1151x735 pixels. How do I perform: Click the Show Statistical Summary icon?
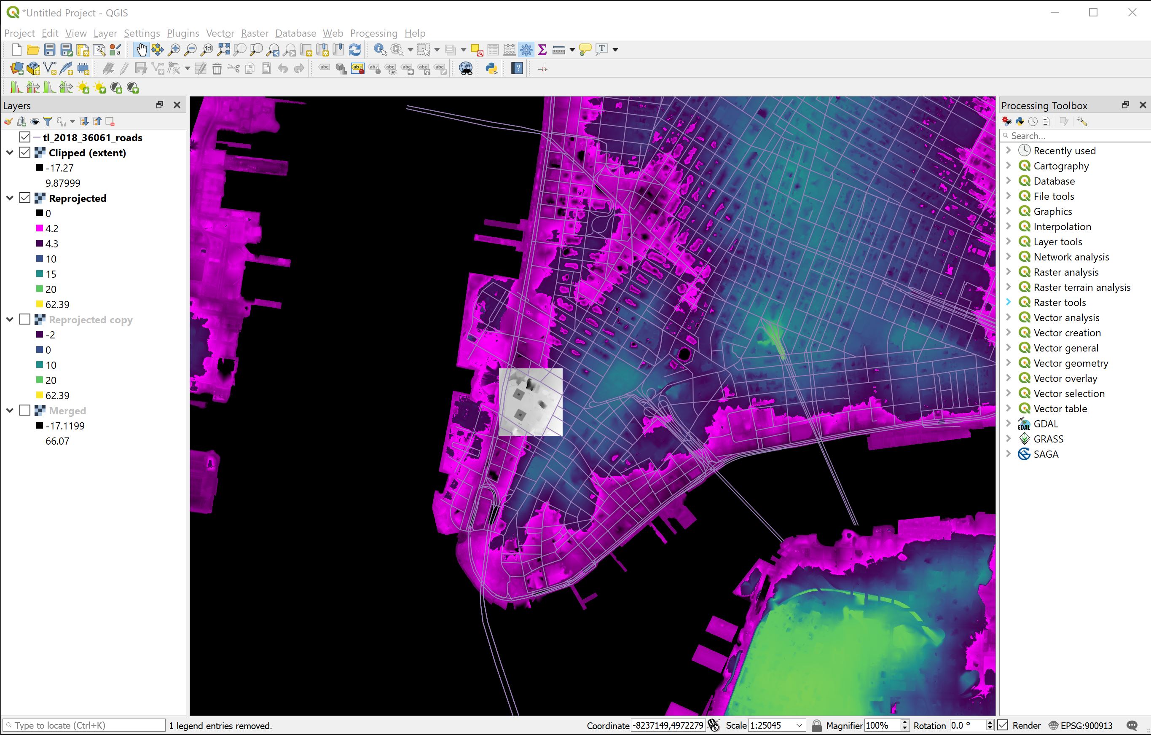[x=542, y=49]
